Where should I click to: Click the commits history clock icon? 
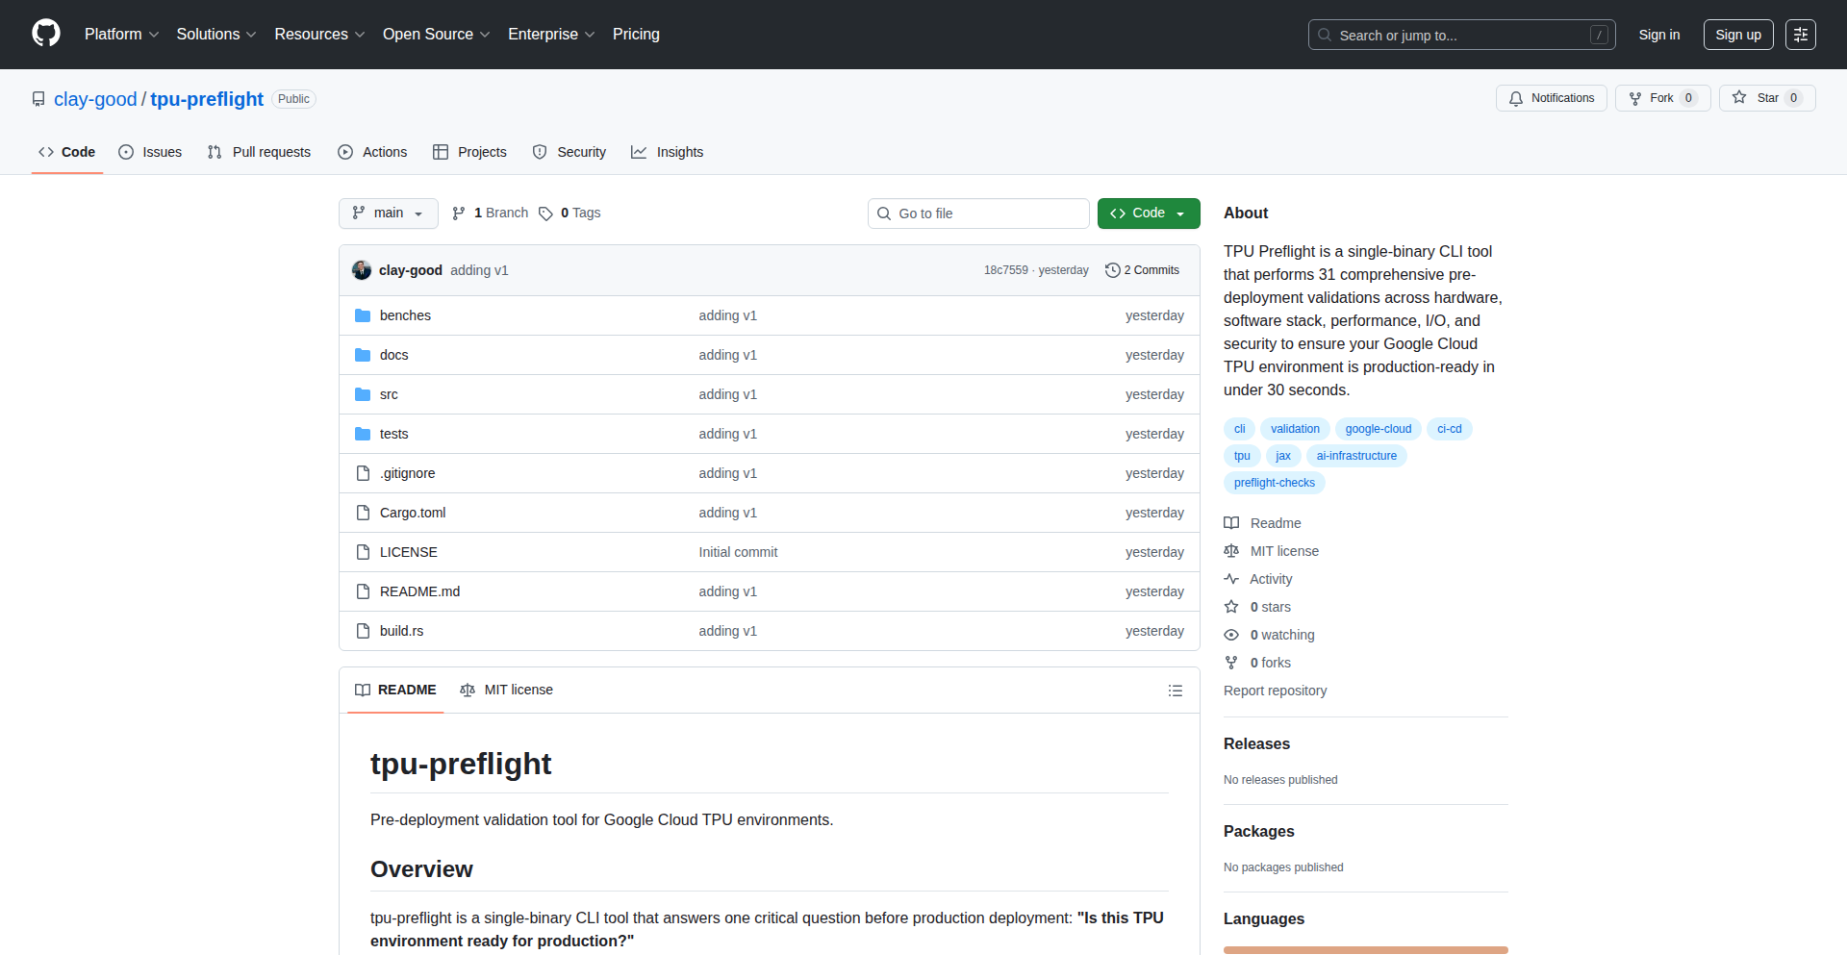[1112, 270]
